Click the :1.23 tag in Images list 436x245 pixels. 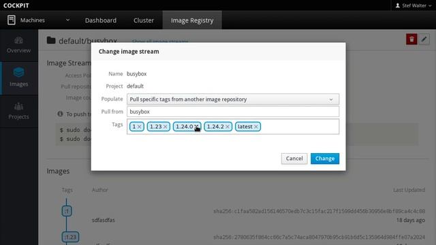coord(70,238)
